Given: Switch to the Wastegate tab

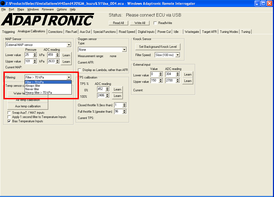Looking at the screenshot, I should (192, 31).
